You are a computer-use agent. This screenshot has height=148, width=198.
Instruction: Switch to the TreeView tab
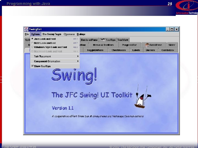(123, 40)
